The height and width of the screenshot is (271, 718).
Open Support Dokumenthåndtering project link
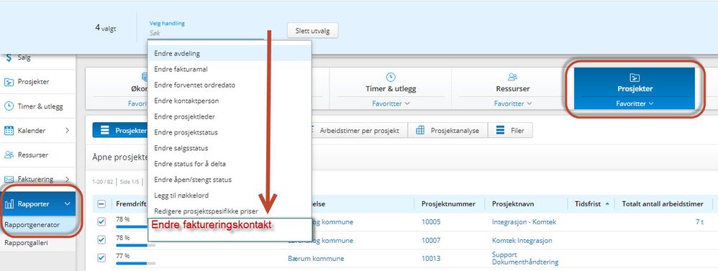(525, 258)
